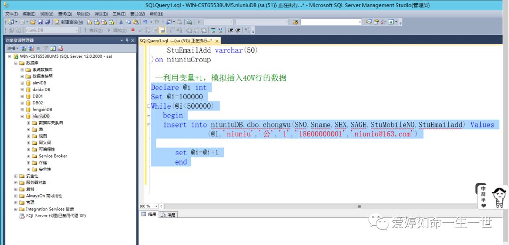509x245 pixels.
Task: Open the 调试(D) menu in the menu bar
Action: point(101,14)
